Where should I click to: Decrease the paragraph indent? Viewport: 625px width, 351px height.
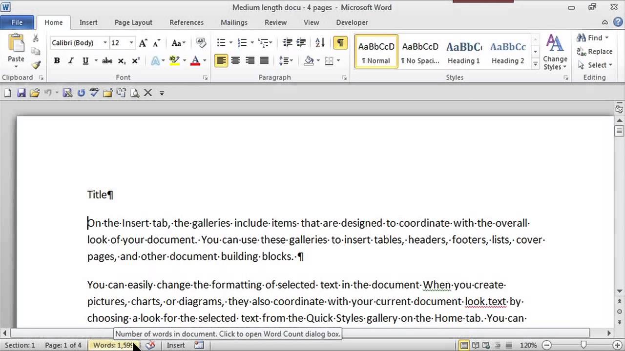(288, 43)
